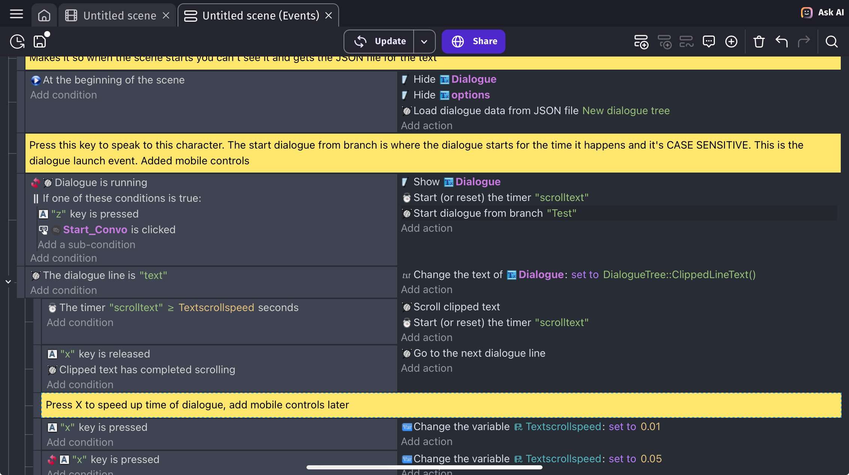Redo the last change

805,42
